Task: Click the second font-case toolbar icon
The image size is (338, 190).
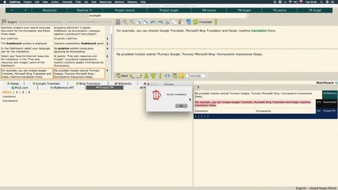Action: coord(146,22)
